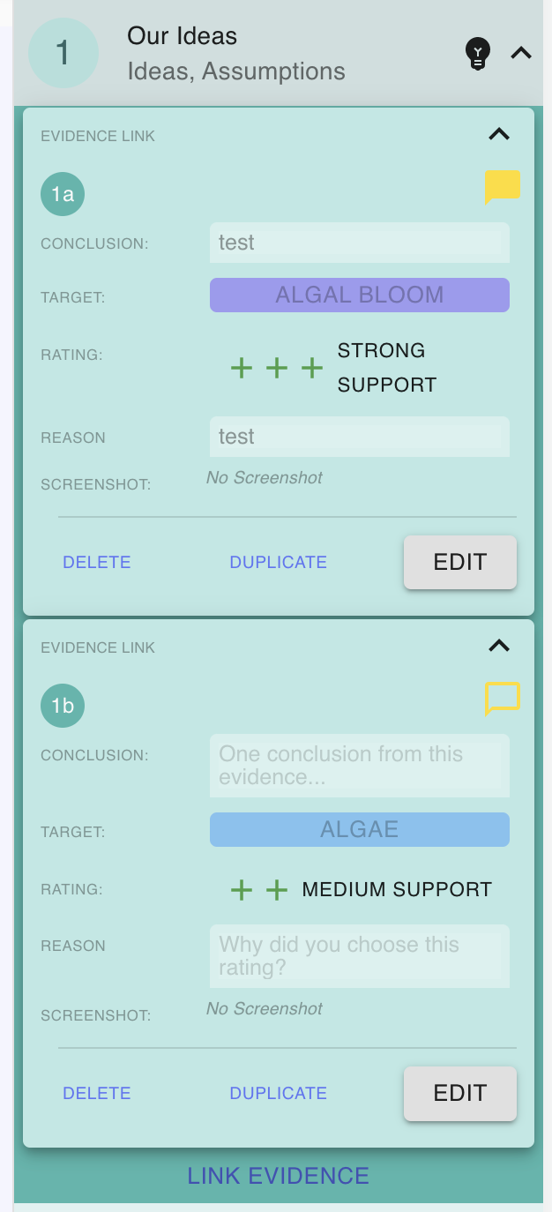The height and width of the screenshot is (1212, 552).
Task: Collapse the Our Ideas section
Action: coord(521,53)
